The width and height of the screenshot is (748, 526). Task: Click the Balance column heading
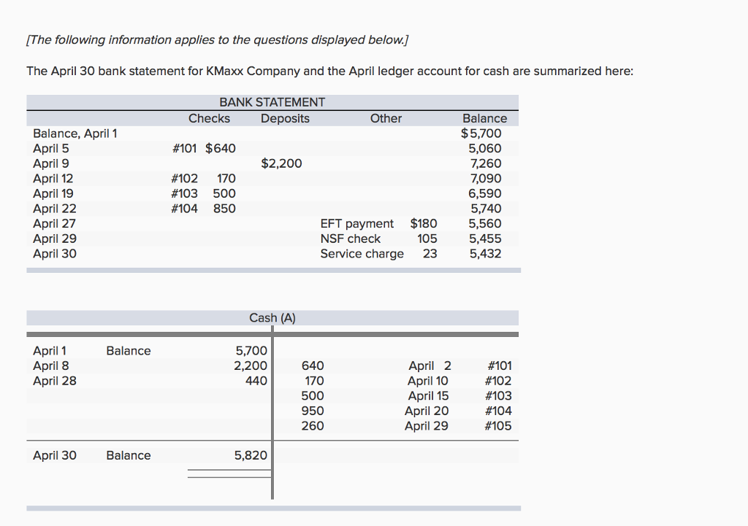click(x=484, y=118)
